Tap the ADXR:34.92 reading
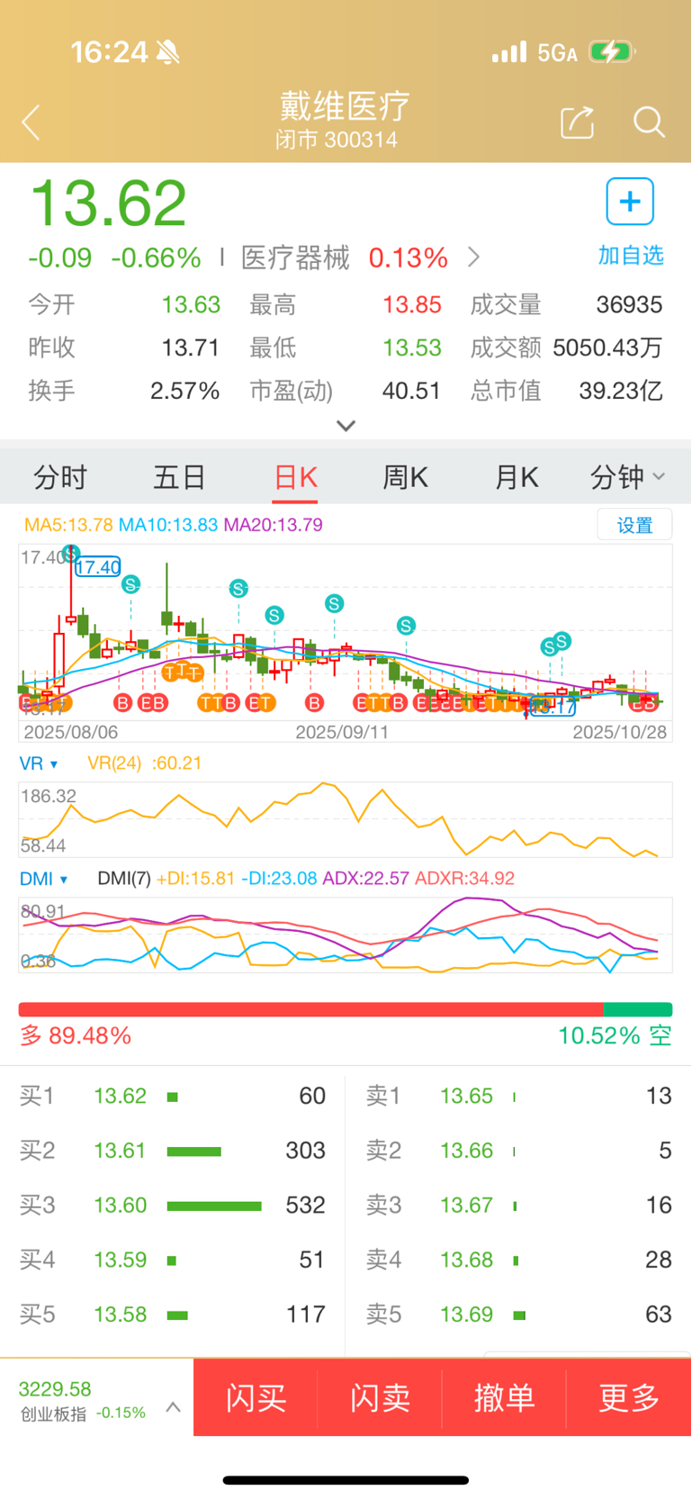 [x=464, y=879]
